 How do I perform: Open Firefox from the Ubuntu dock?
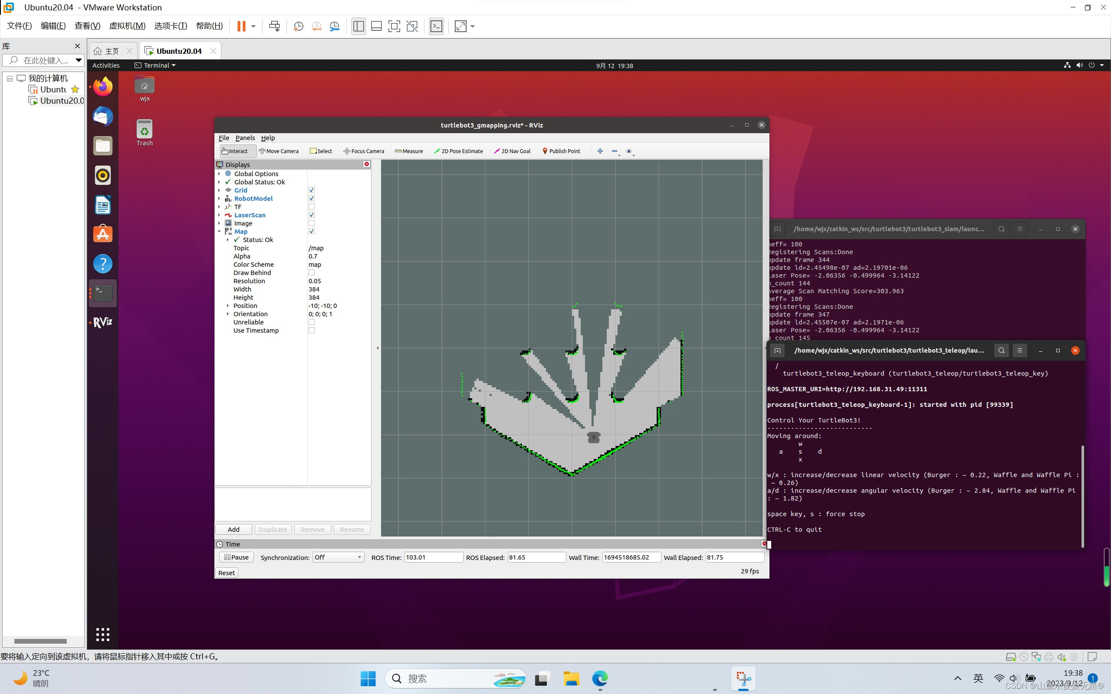[103, 87]
